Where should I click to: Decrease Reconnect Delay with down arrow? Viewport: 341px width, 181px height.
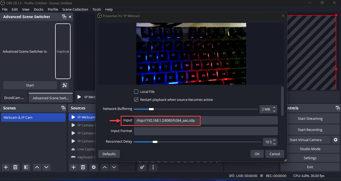274,143
